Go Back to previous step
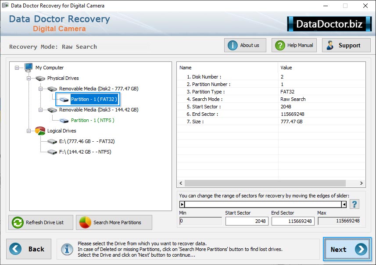The image size is (376, 265). 29,249
